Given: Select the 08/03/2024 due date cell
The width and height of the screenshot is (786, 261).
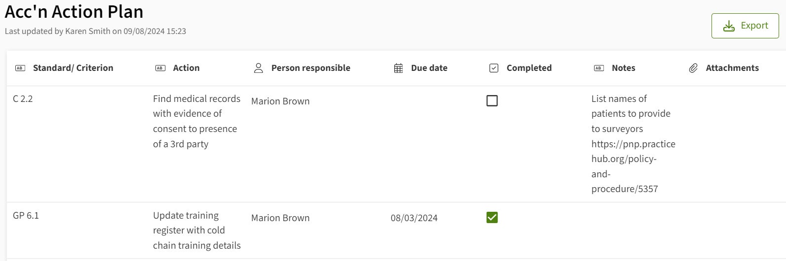Looking at the screenshot, I should pos(414,218).
